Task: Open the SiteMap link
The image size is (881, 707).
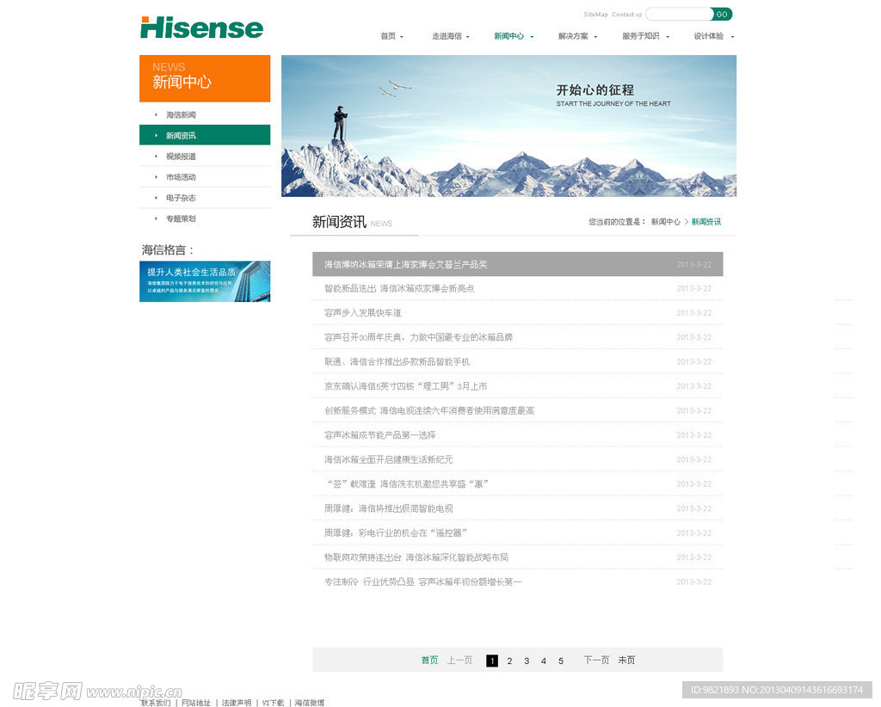Action: pos(595,15)
